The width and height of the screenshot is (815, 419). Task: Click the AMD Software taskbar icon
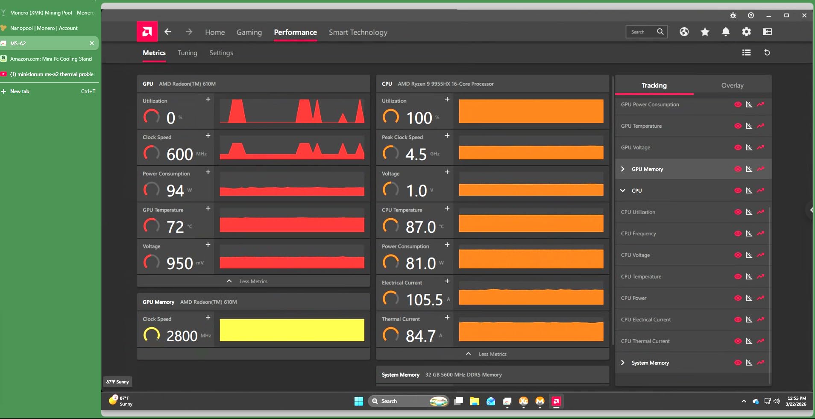point(556,401)
